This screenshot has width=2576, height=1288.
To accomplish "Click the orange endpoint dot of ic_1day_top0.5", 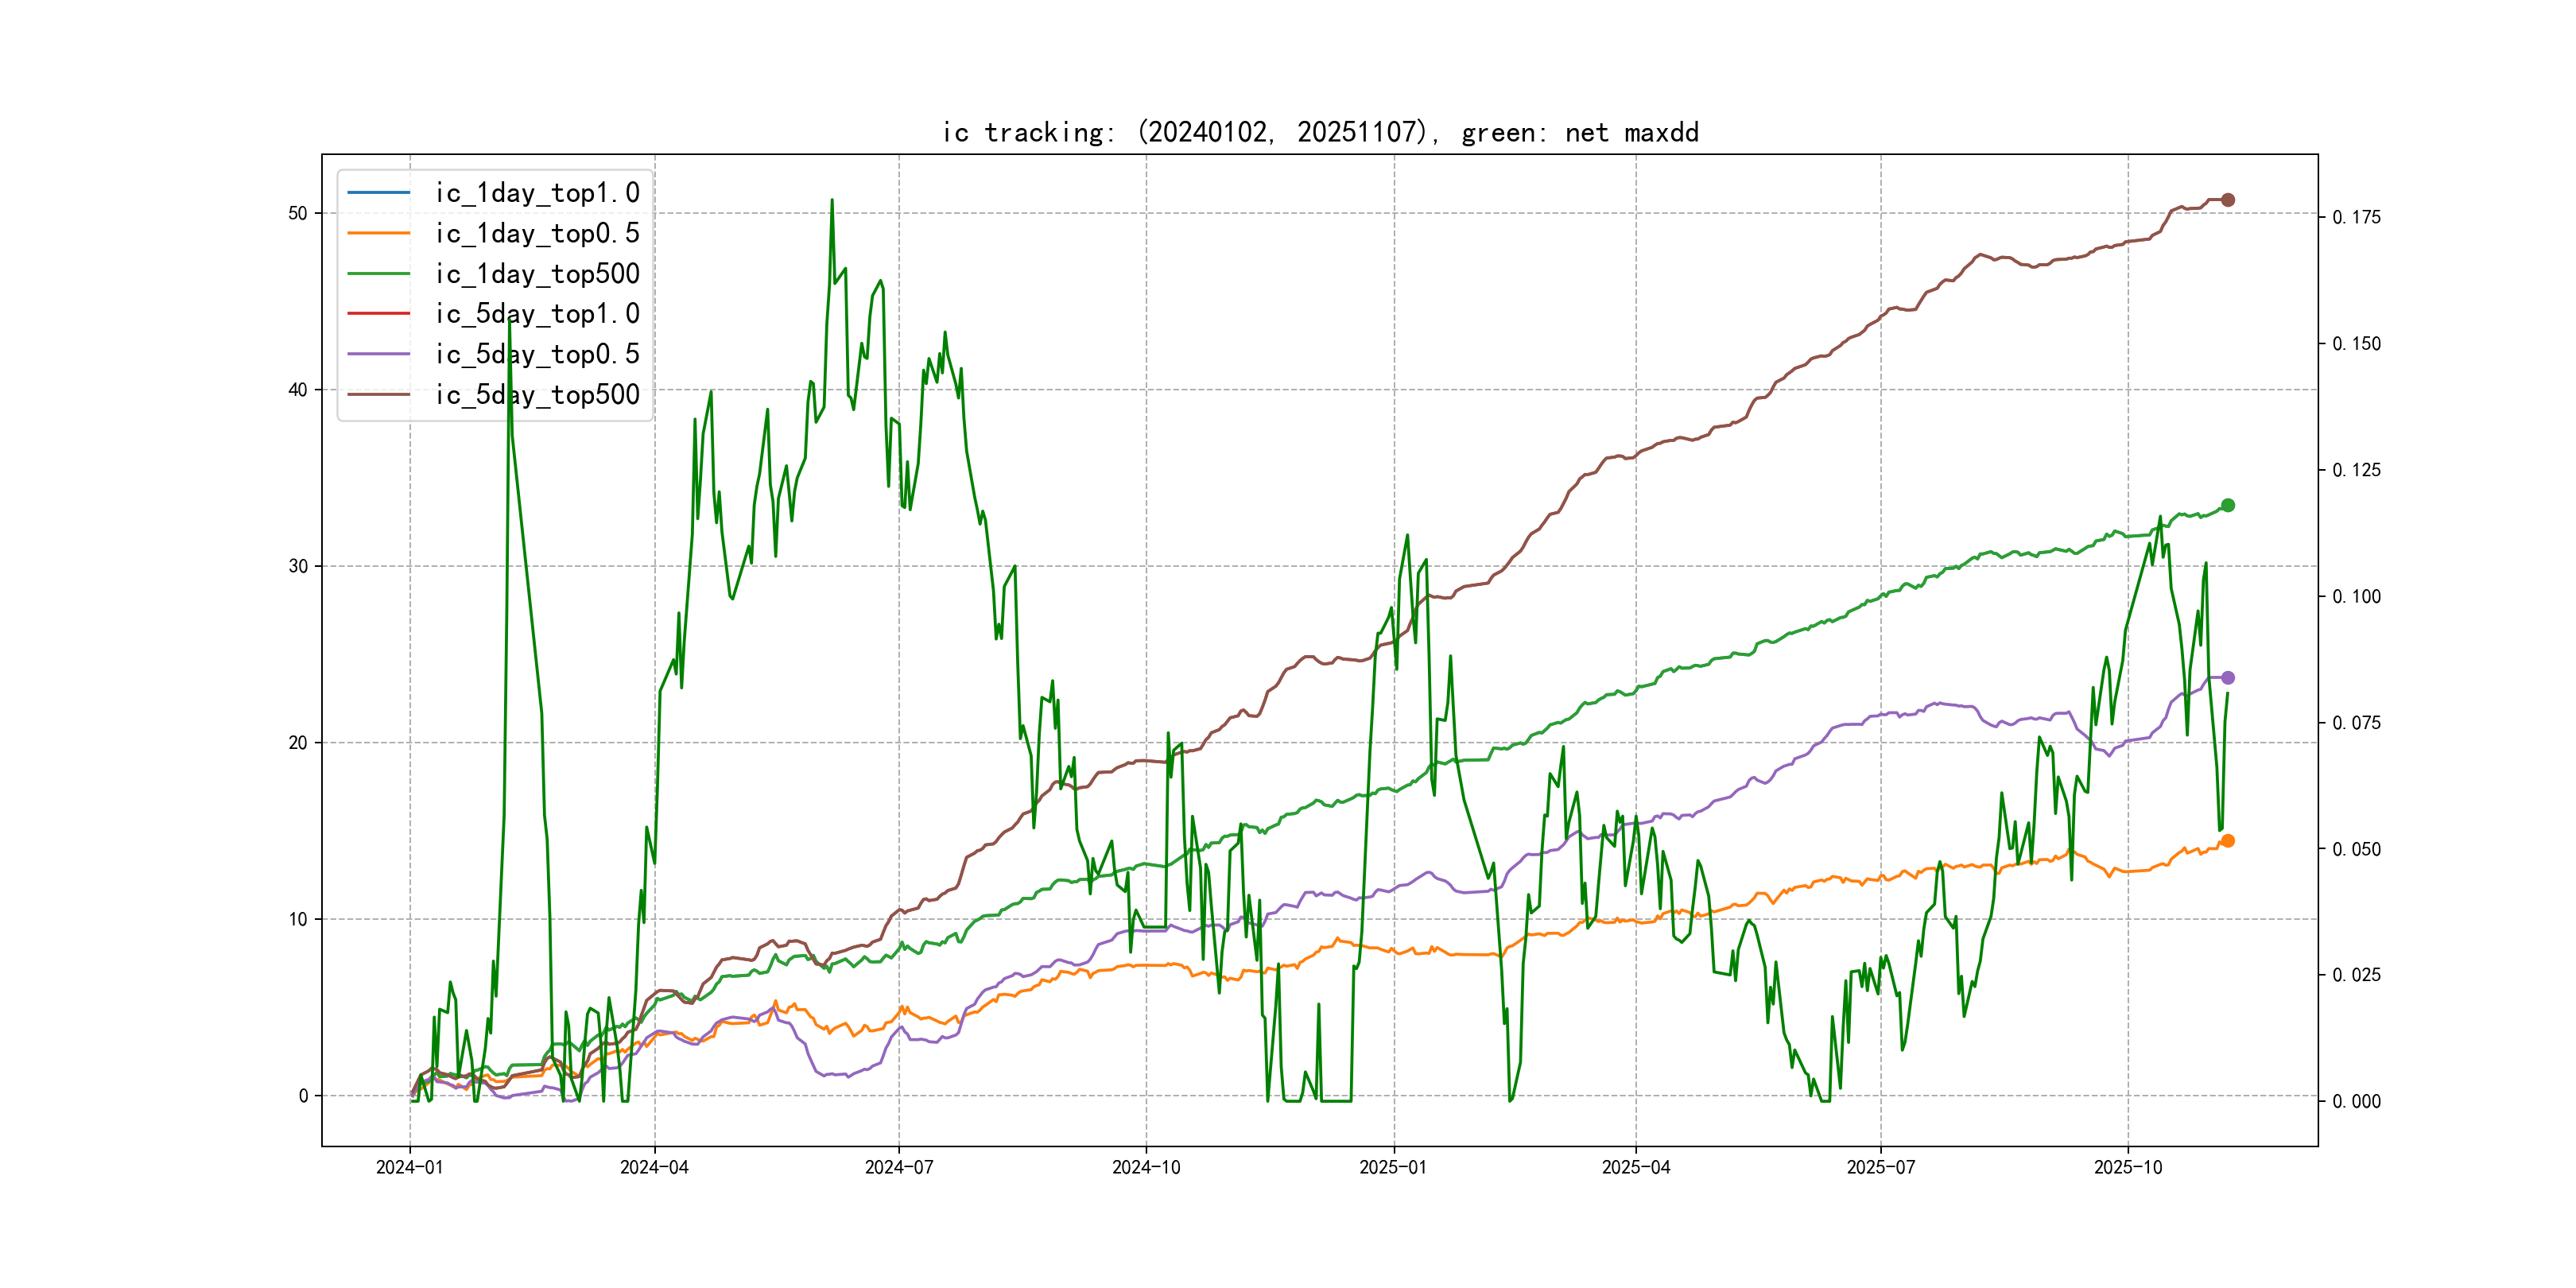I will [x=2227, y=841].
